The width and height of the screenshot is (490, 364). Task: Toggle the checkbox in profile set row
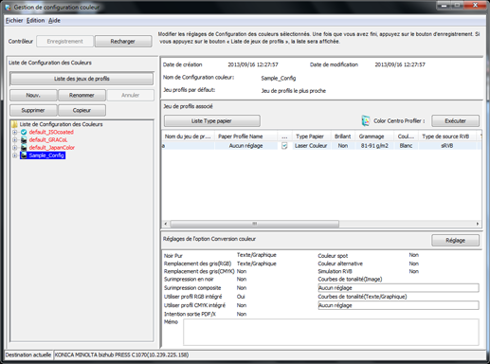click(x=284, y=146)
